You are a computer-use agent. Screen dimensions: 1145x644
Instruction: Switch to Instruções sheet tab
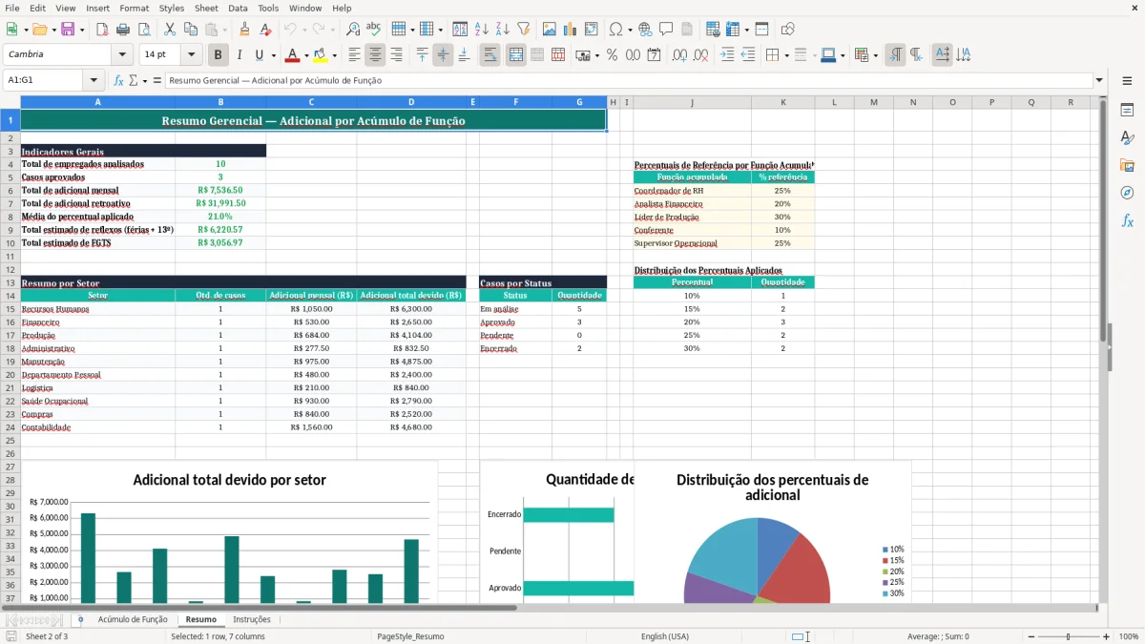(252, 619)
